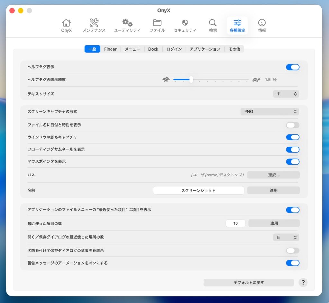Image resolution: width=329 pixels, height=303 pixels.
Task: Click the 選択... path button
Action: tap(273, 175)
